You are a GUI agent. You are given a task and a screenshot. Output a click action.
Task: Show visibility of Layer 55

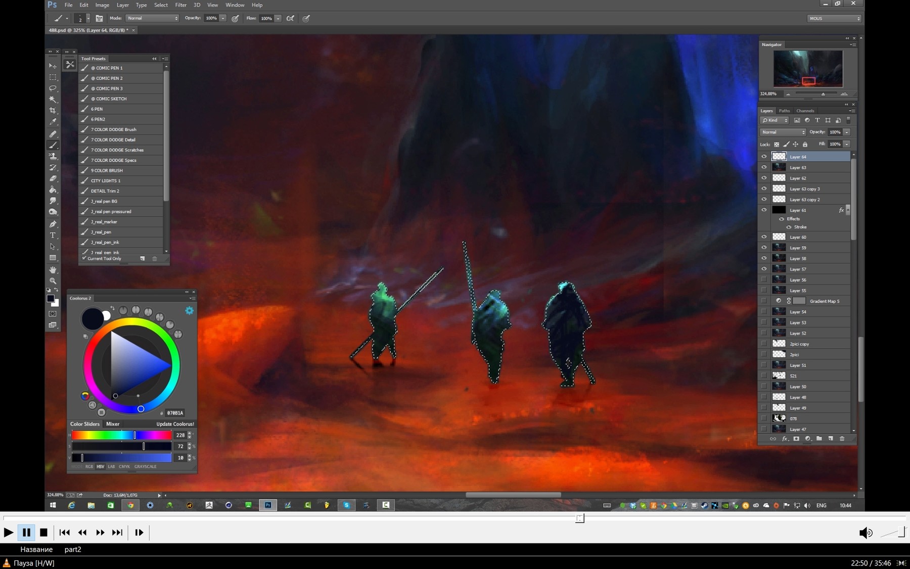pos(764,290)
